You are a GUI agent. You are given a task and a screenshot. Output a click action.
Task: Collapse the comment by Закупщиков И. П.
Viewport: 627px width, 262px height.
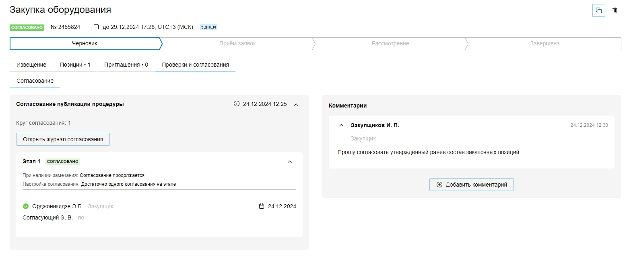tap(341, 125)
